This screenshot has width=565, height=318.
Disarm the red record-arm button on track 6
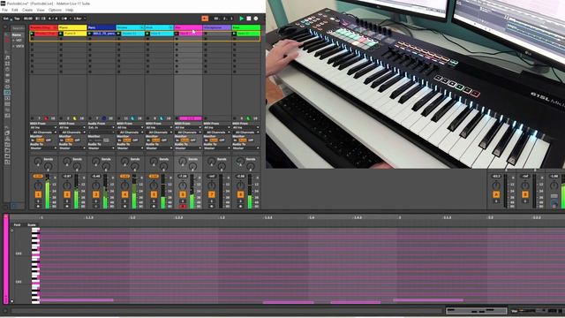pos(183,206)
